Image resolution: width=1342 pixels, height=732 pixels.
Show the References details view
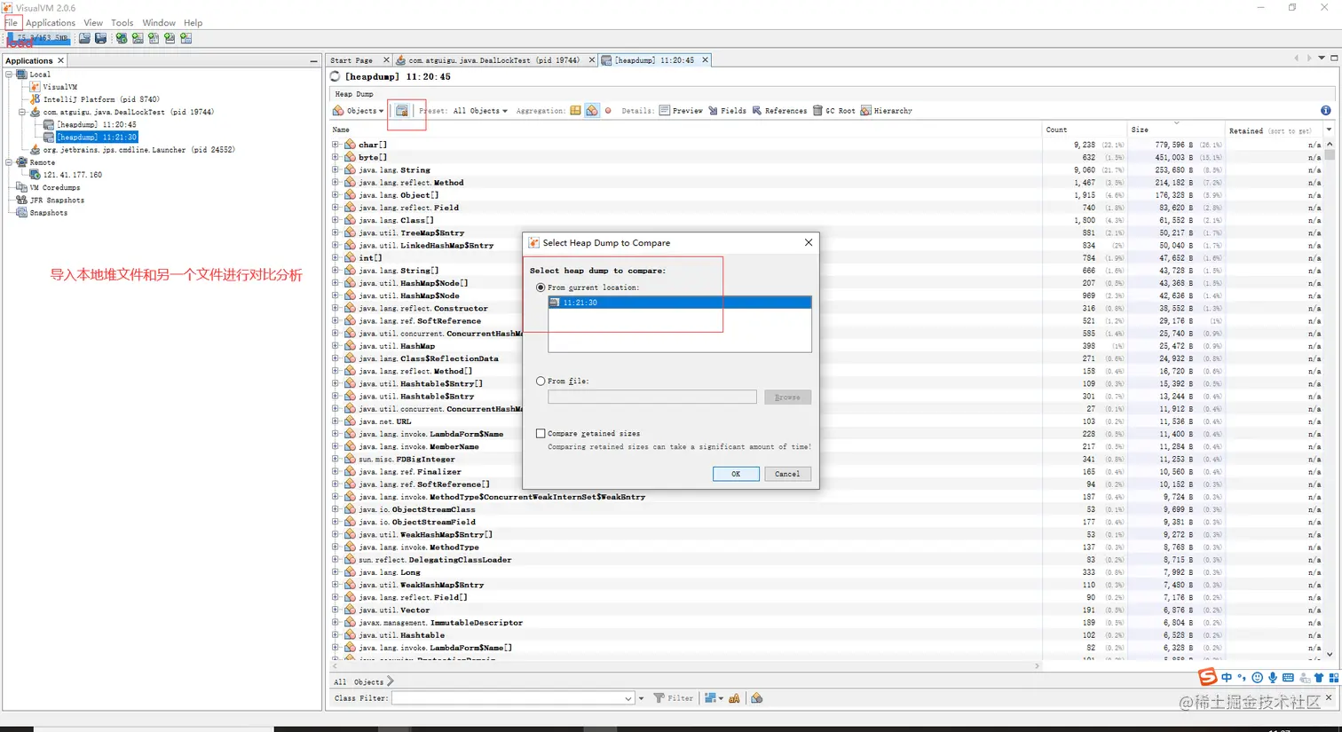pos(779,111)
